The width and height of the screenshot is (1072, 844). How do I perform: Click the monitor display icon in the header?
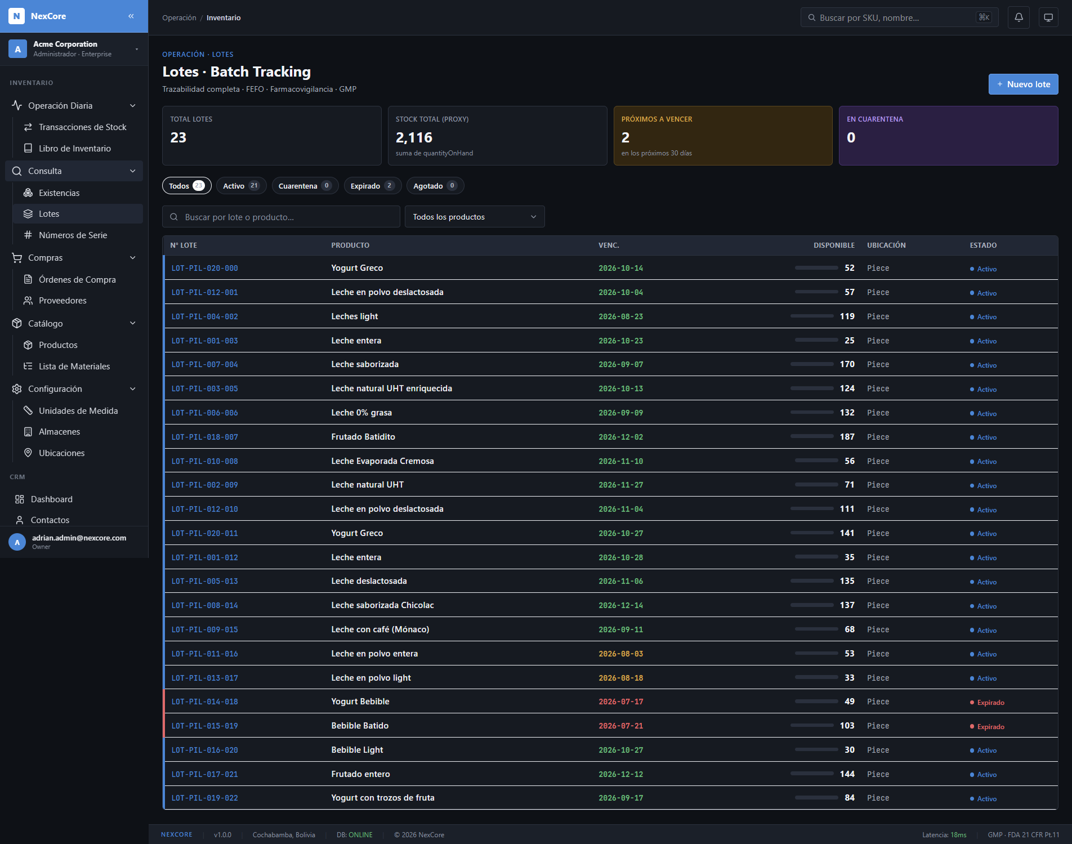point(1048,17)
